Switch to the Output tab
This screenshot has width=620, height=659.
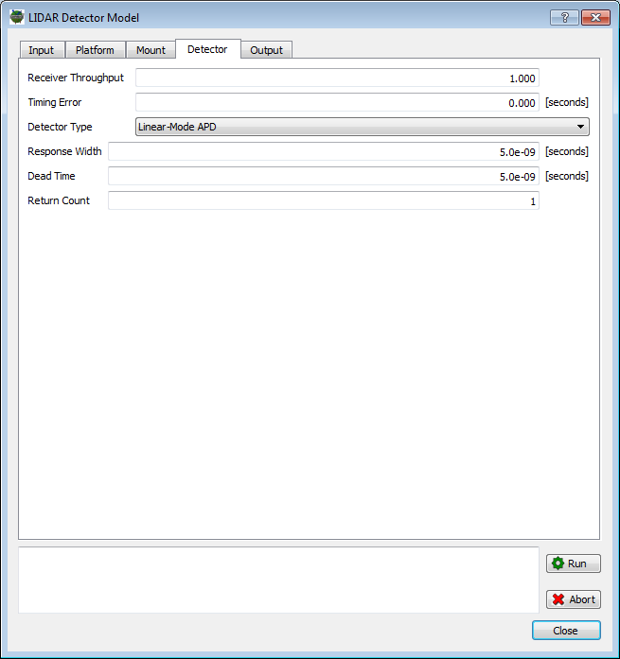[266, 50]
